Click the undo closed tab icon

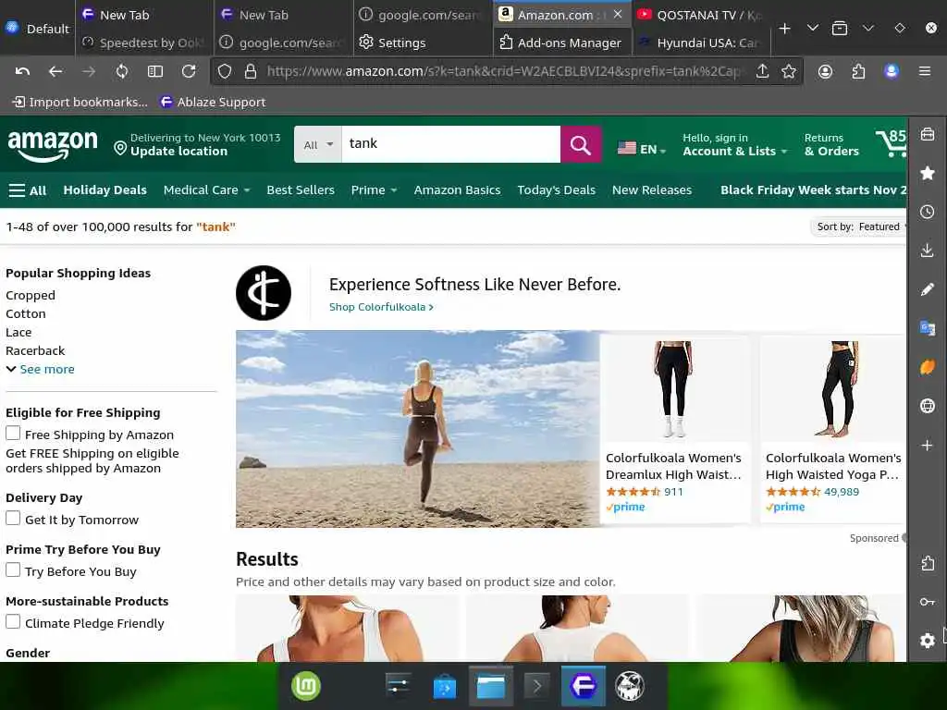tap(22, 71)
